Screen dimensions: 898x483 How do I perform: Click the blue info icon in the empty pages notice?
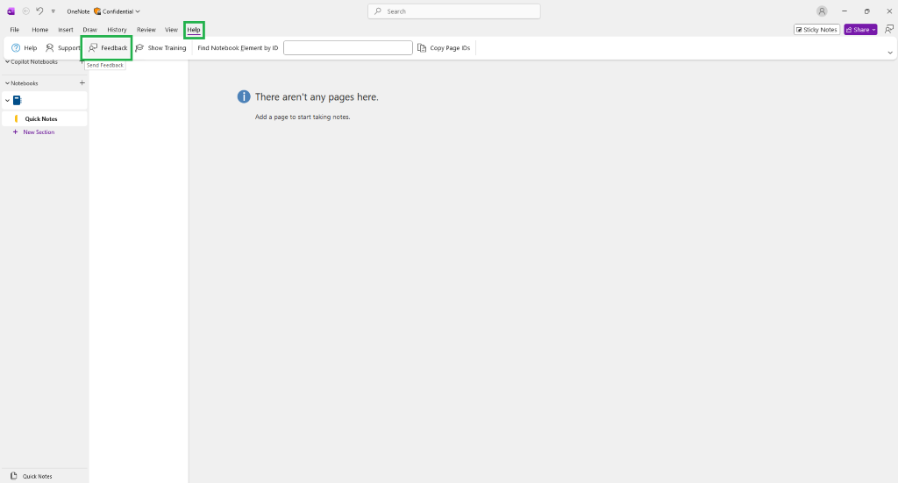(x=244, y=96)
